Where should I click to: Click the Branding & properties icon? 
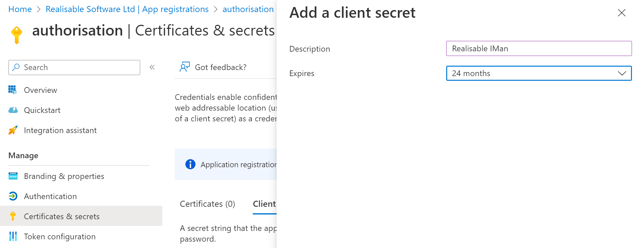(13, 176)
